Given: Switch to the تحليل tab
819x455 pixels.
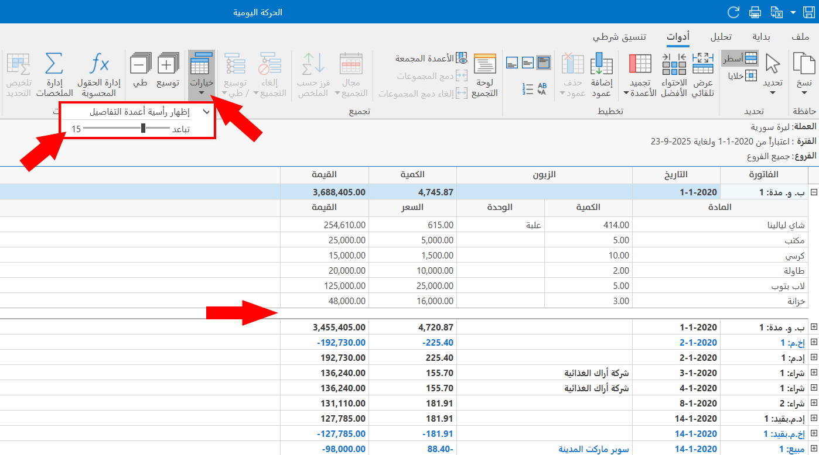Looking at the screenshot, I should [x=721, y=37].
